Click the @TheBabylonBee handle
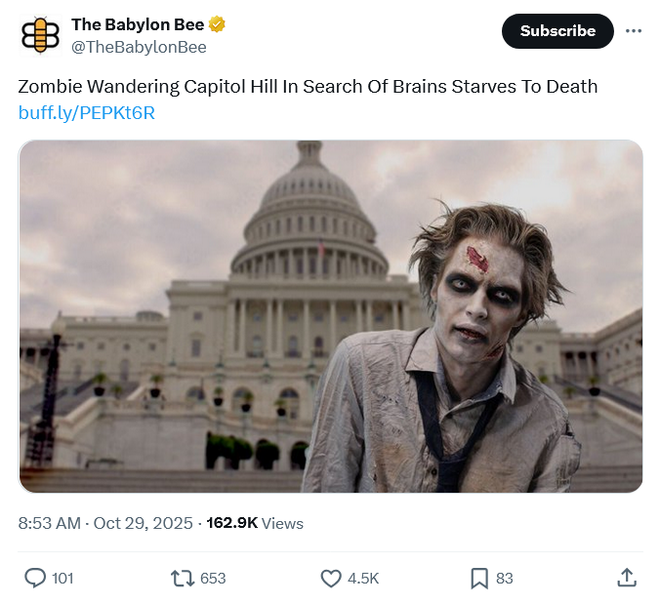 pyautogui.click(x=139, y=47)
